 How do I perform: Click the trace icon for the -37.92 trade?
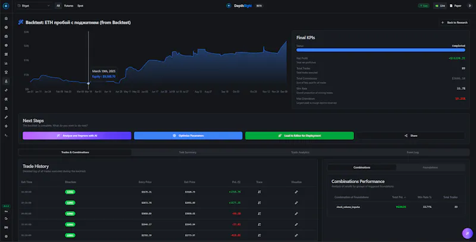(259, 225)
